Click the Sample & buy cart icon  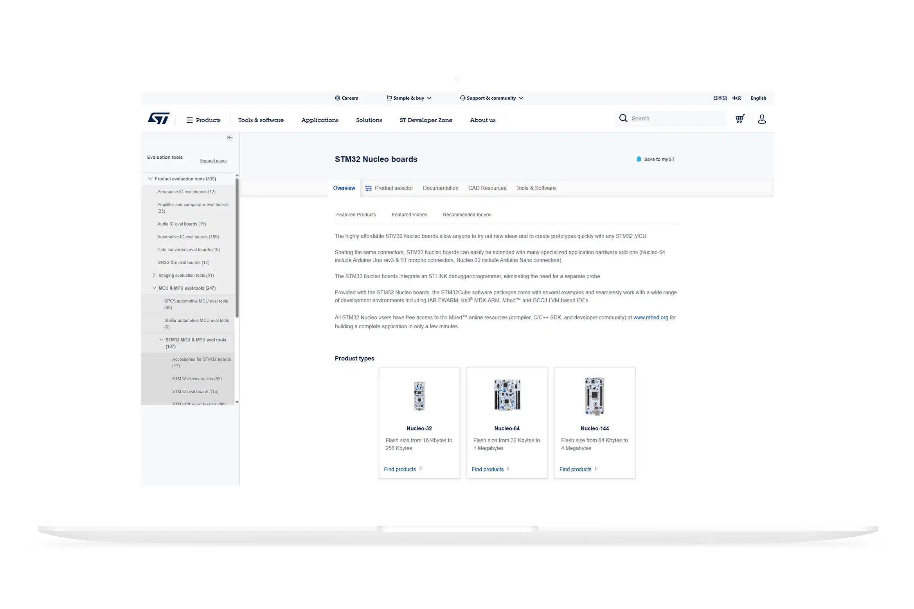click(x=389, y=98)
